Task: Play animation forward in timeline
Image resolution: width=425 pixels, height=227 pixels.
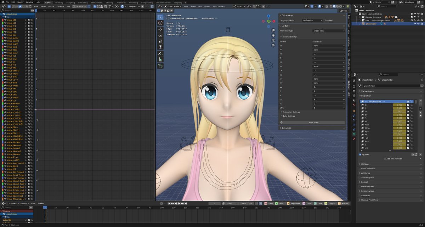Action: [179, 203]
